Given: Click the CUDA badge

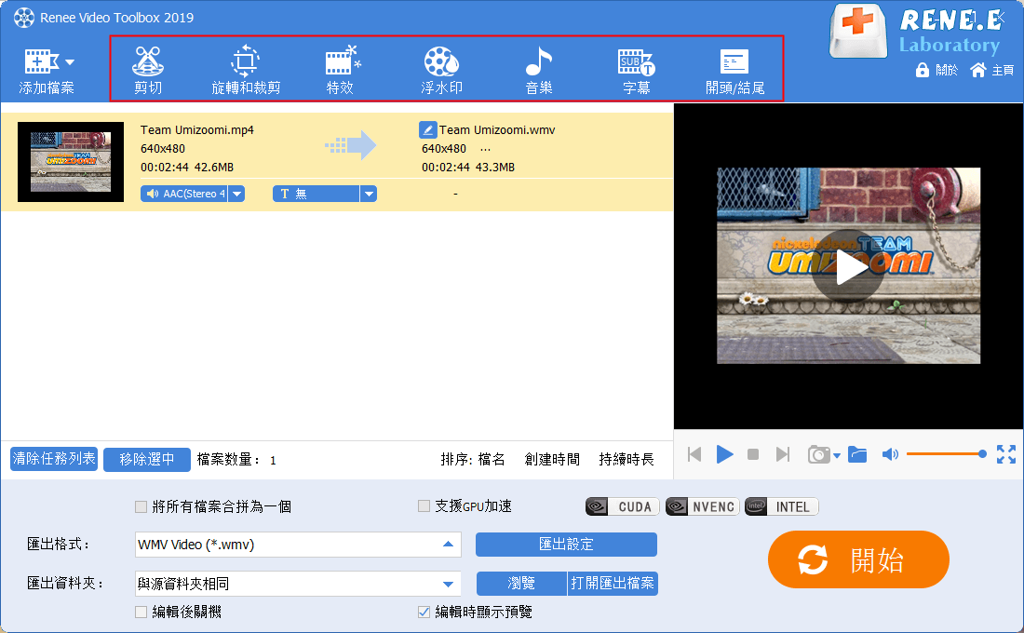Looking at the screenshot, I should [x=623, y=506].
